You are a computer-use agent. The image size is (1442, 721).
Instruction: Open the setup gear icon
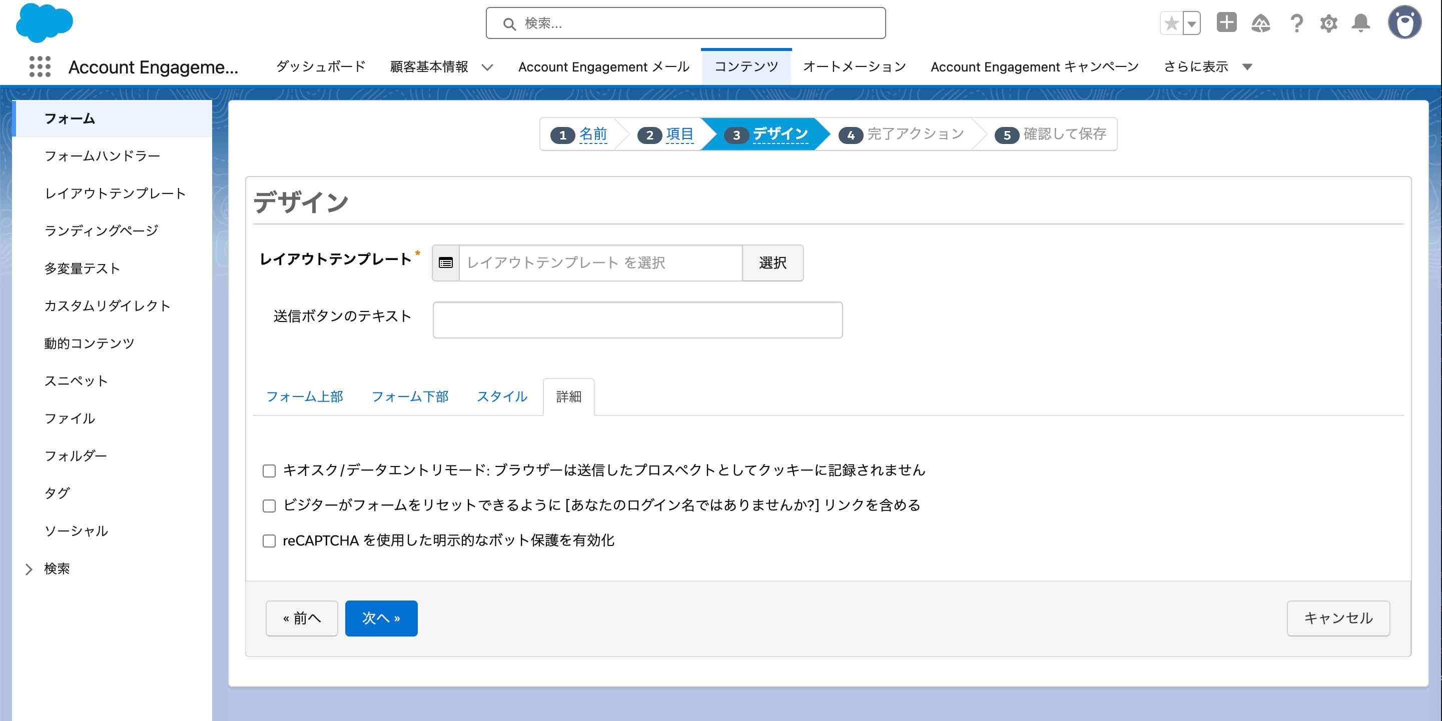pos(1328,23)
